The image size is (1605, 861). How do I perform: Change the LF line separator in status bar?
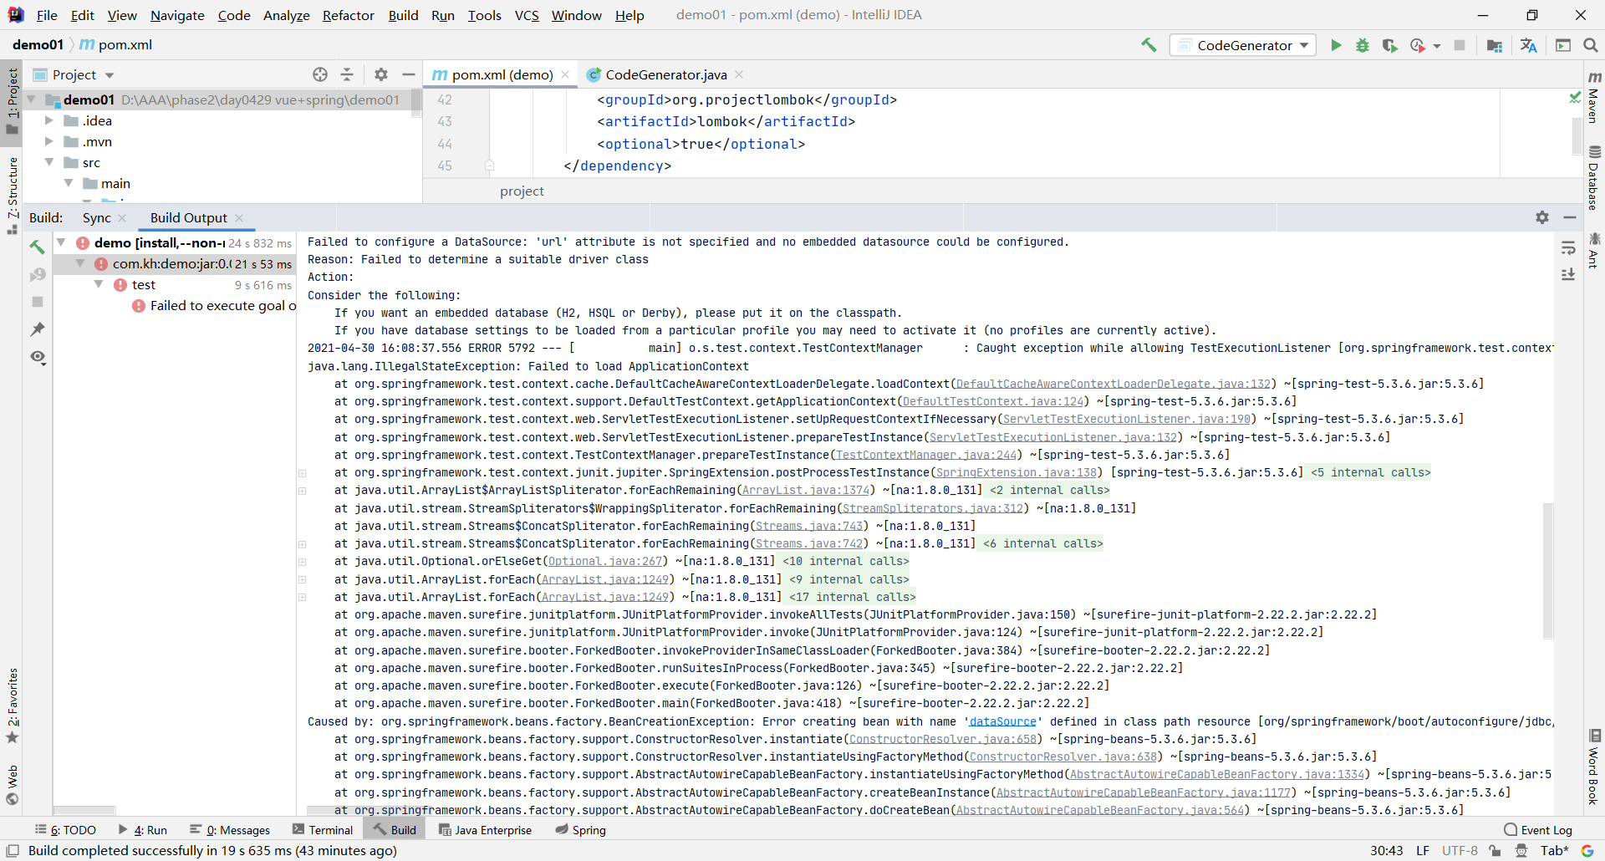(x=1422, y=851)
